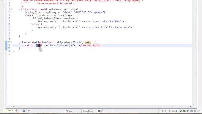Screen dimensions: 202x114
Task: Click line number 19 in the gutter
Action: coord(9,39)
